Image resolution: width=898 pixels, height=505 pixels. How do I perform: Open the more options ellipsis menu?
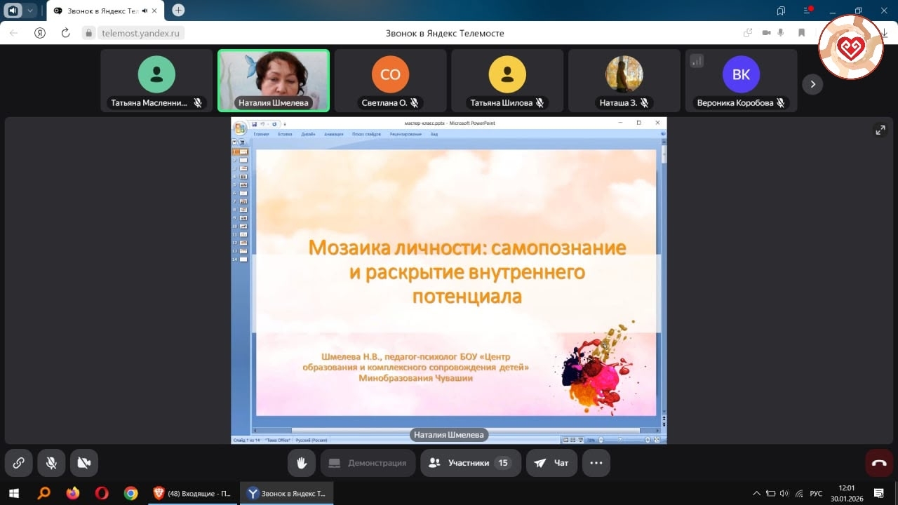pyautogui.click(x=596, y=463)
